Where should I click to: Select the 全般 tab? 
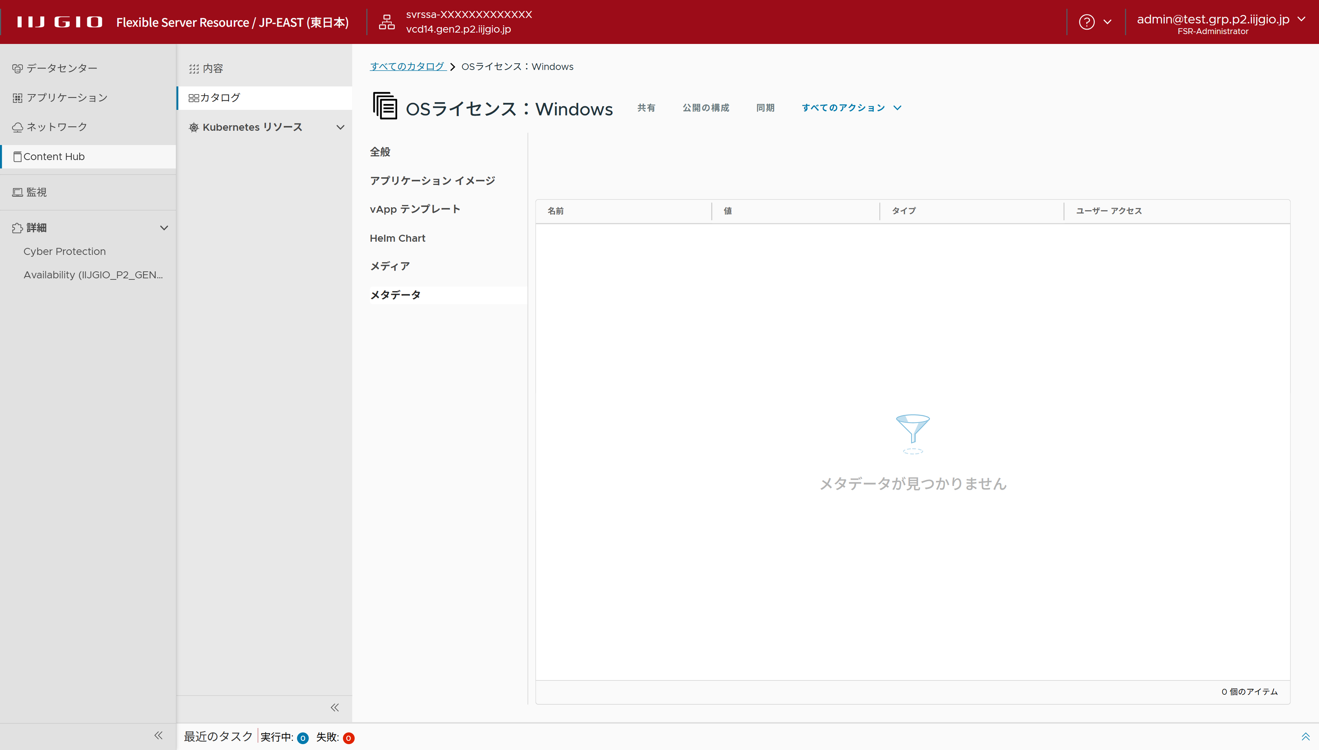pos(380,152)
